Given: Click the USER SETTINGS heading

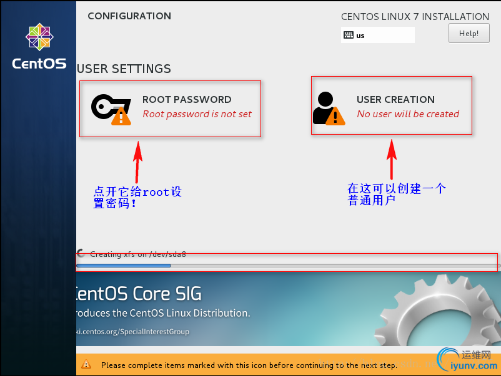Looking at the screenshot, I should click(124, 69).
